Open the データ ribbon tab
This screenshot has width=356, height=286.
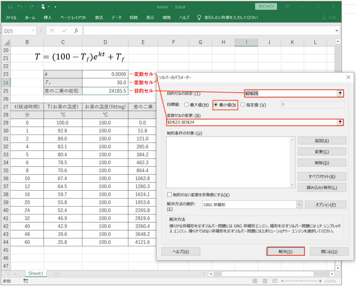116,17
